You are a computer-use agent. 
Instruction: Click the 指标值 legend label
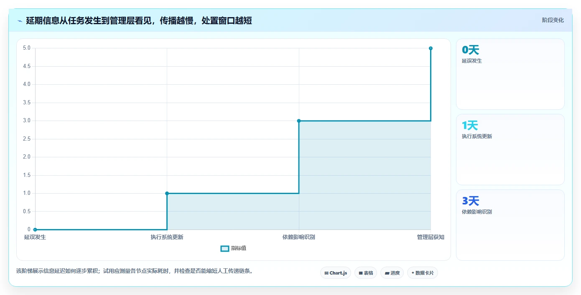click(x=239, y=248)
